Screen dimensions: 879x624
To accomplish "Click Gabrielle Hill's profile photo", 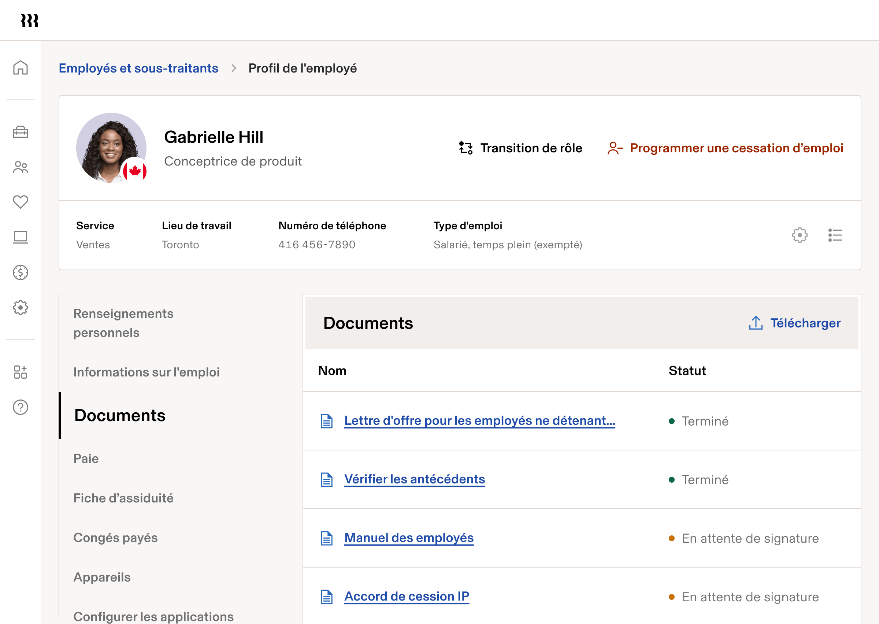I will pos(111,147).
